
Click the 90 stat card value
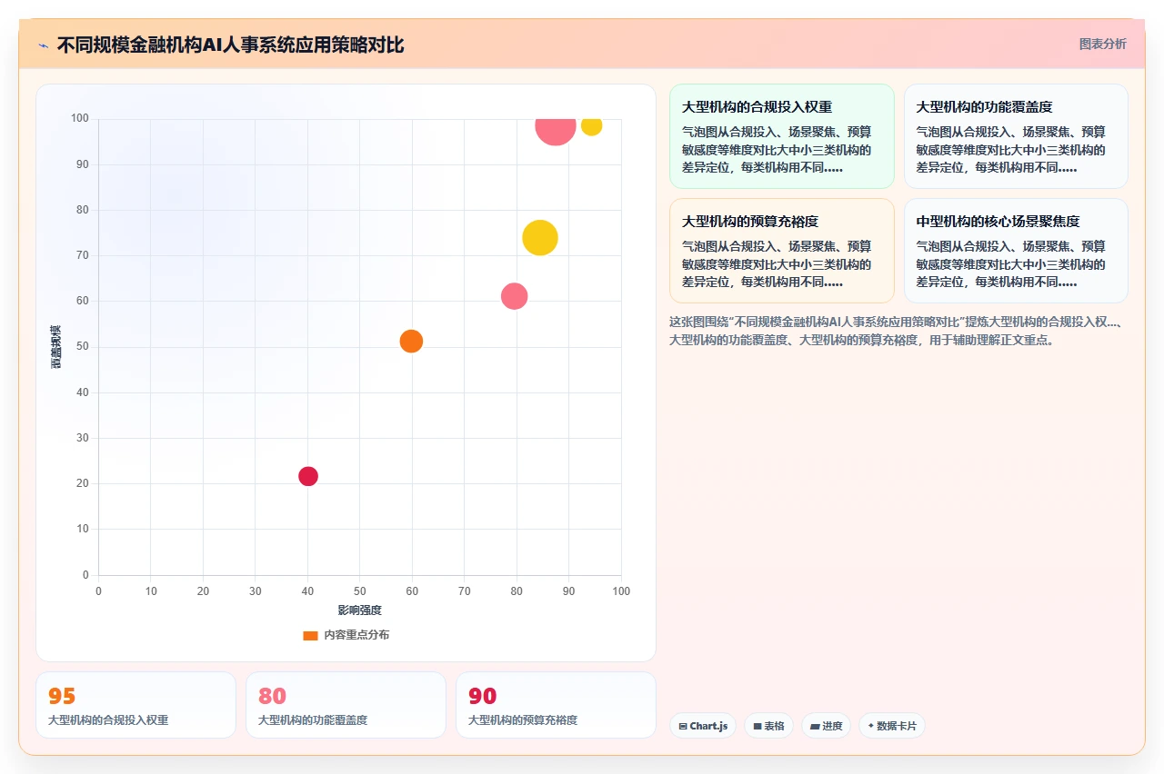click(x=482, y=697)
